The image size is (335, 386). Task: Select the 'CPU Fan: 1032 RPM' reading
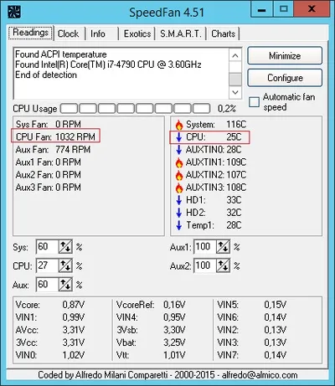coord(55,136)
